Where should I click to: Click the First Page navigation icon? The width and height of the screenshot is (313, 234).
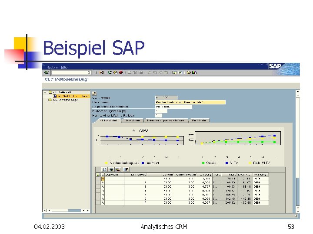click(x=149, y=73)
